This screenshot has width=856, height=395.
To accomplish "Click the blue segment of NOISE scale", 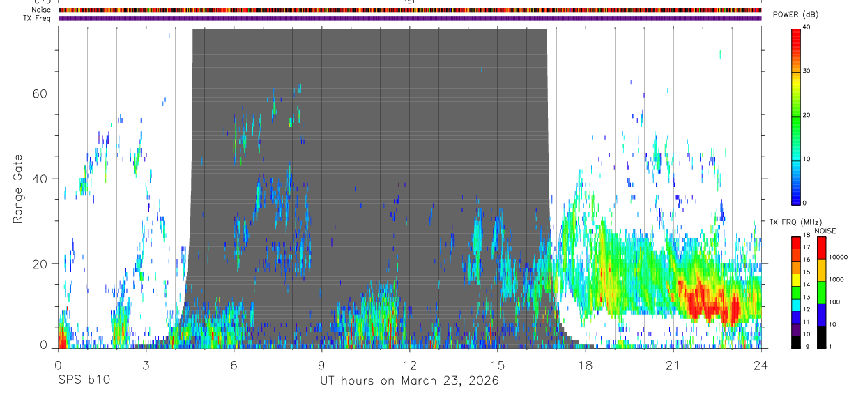I will coord(821,315).
